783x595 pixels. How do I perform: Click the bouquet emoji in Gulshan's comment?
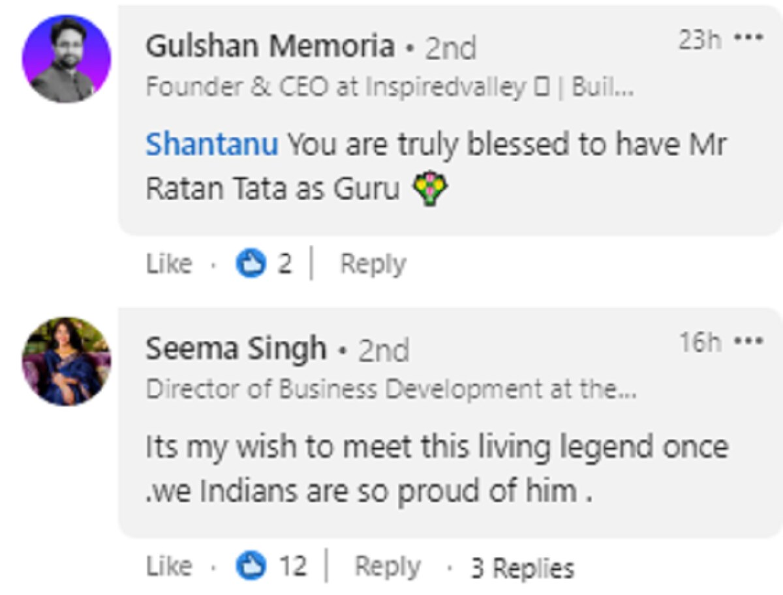(x=429, y=191)
